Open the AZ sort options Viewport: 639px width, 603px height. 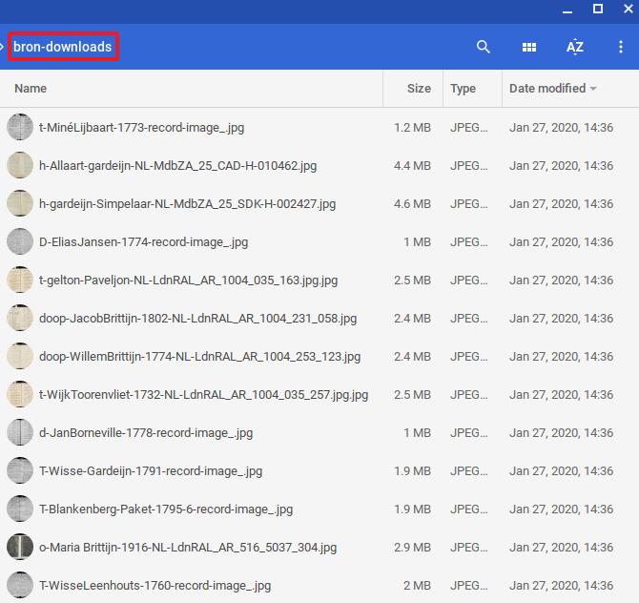click(x=574, y=47)
